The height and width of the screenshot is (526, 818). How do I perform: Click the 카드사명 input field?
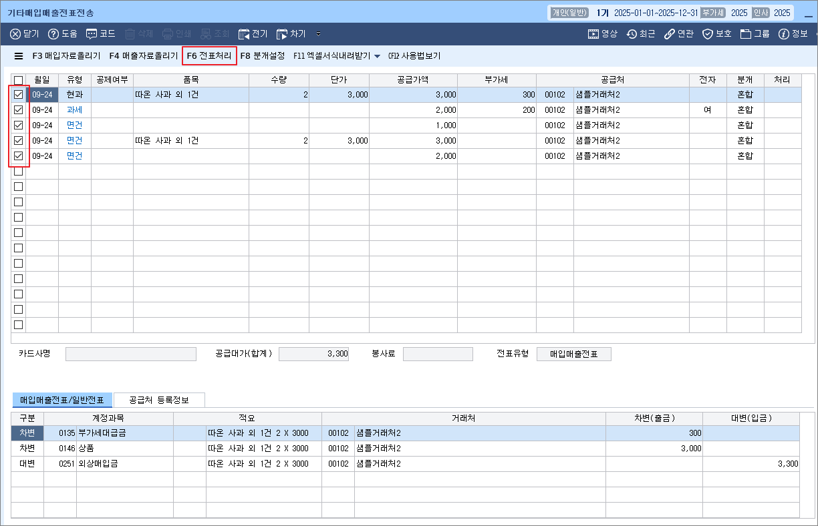pyautogui.click(x=131, y=354)
